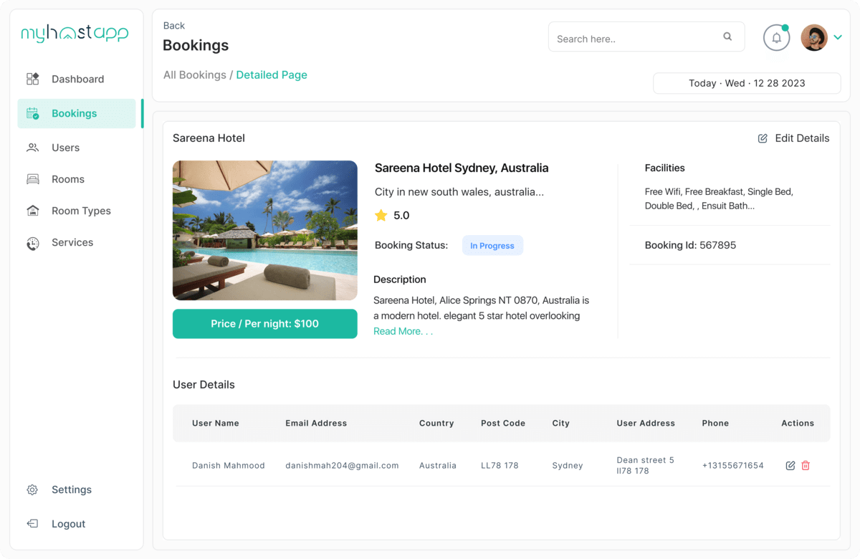
Task: Click the Description heading
Action: 400,279
